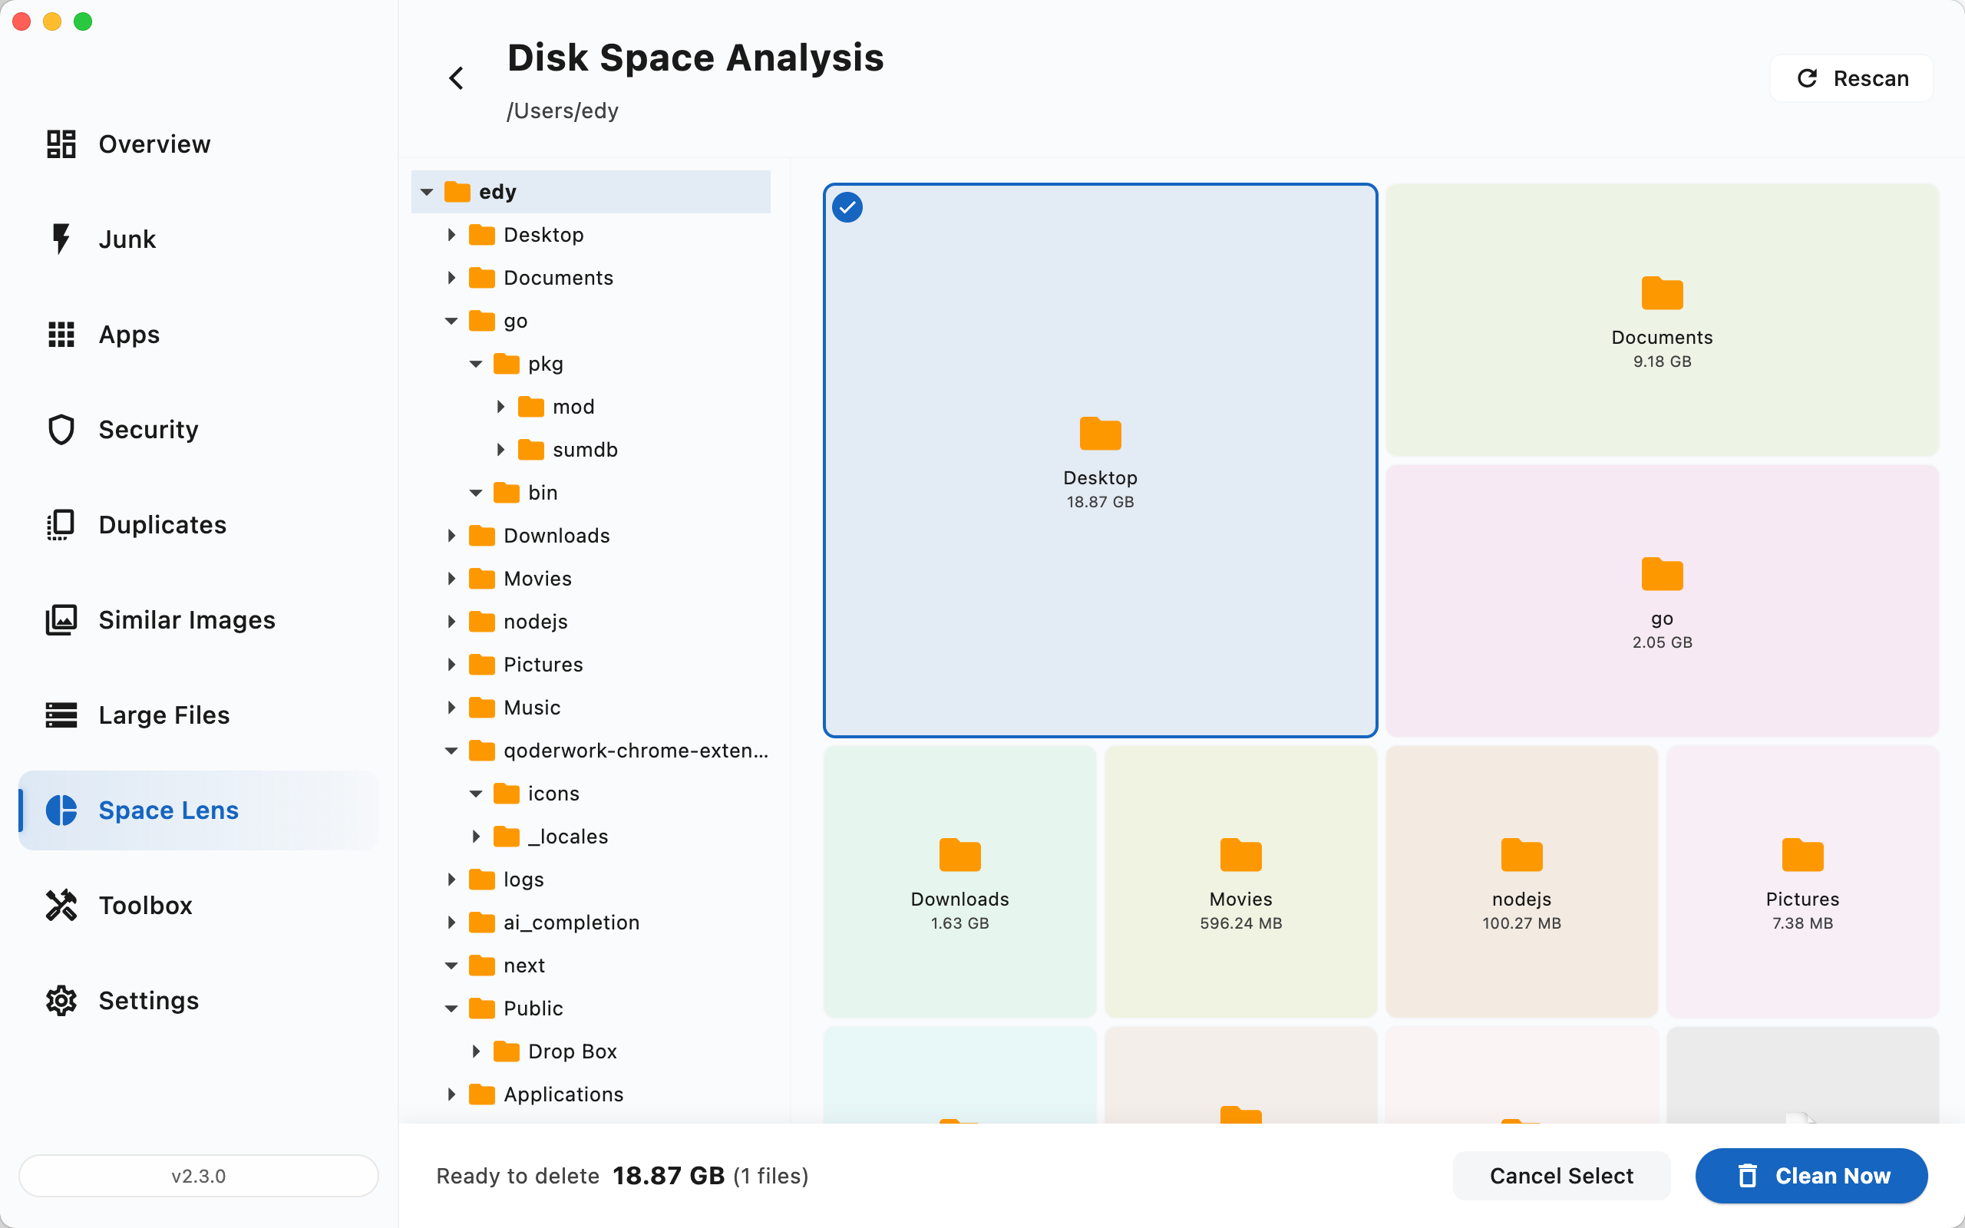The width and height of the screenshot is (1965, 1228).
Task: Click the folder icon in nodejs tile
Action: click(1521, 854)
